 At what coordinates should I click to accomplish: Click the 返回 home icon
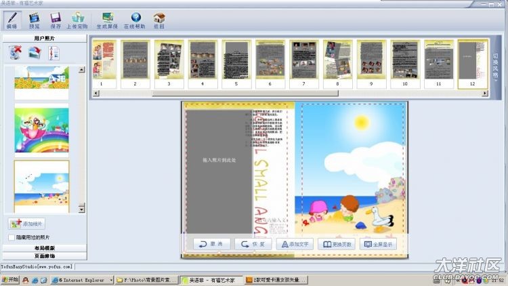point(158,20)
